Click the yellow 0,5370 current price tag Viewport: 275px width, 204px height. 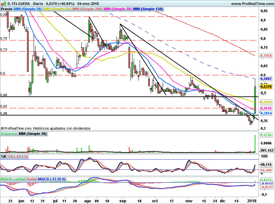coord(265,86)
